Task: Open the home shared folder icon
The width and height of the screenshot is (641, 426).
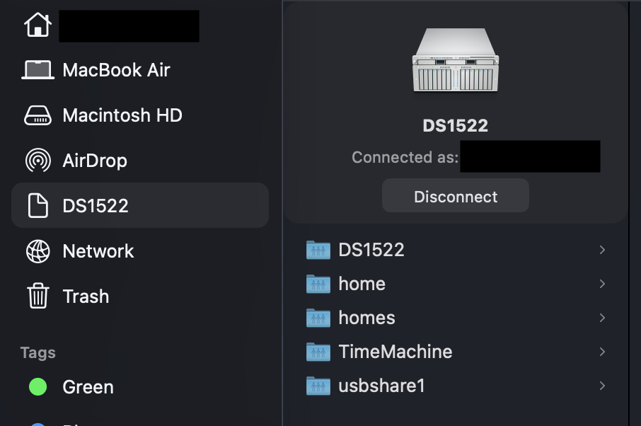Action: point(319,284)
